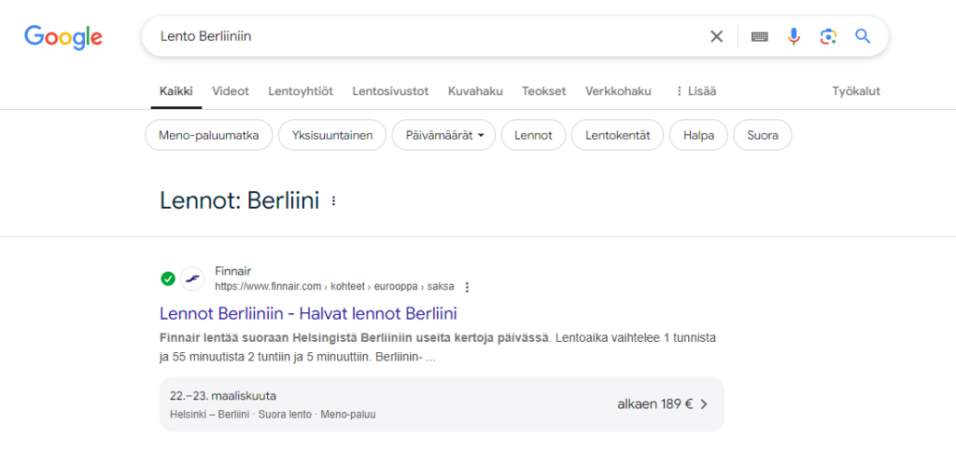
Task: Switch to the Lentoyhtiöt tab
Action: click(x=301, y=91)
